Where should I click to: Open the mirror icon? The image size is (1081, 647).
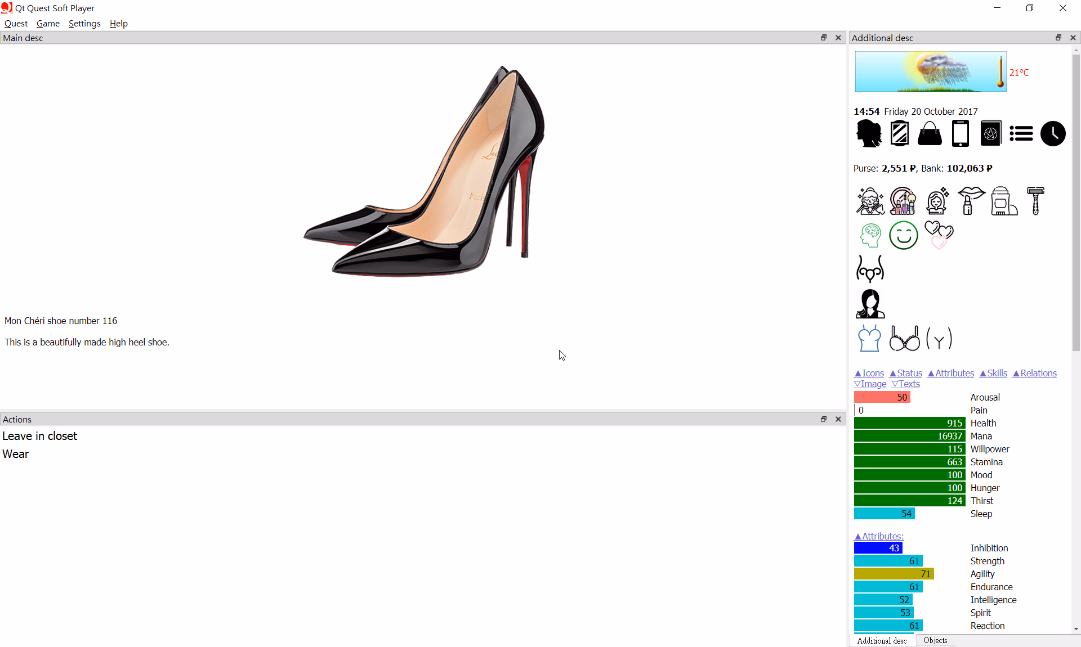899,134
